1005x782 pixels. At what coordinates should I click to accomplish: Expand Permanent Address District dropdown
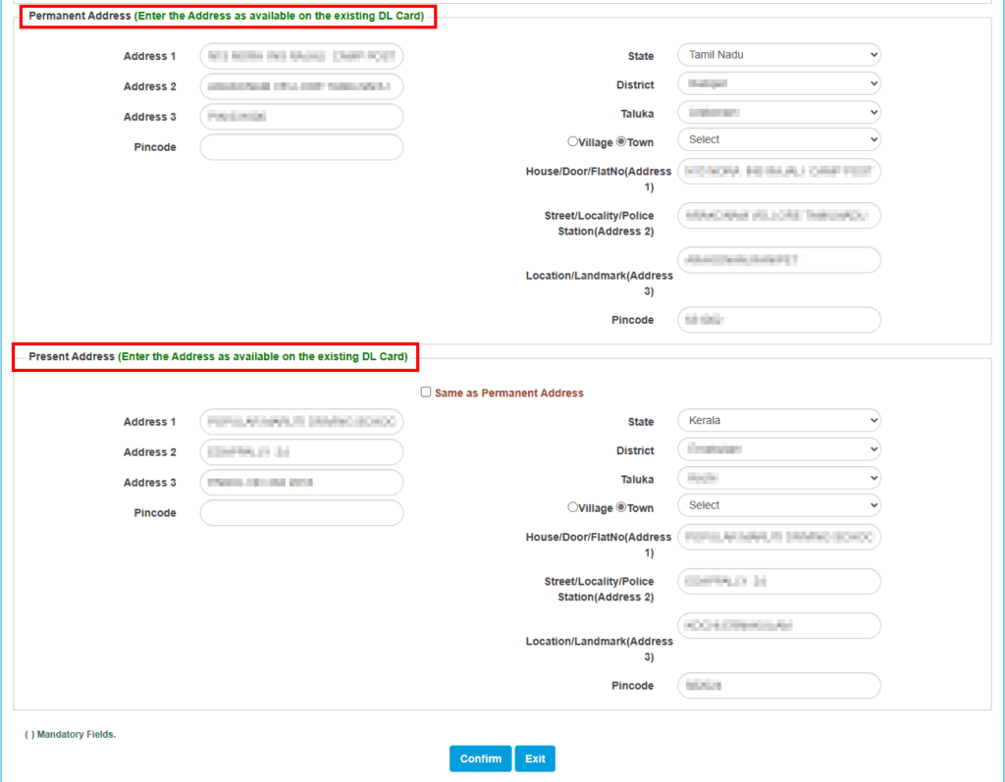pos(778,83)
